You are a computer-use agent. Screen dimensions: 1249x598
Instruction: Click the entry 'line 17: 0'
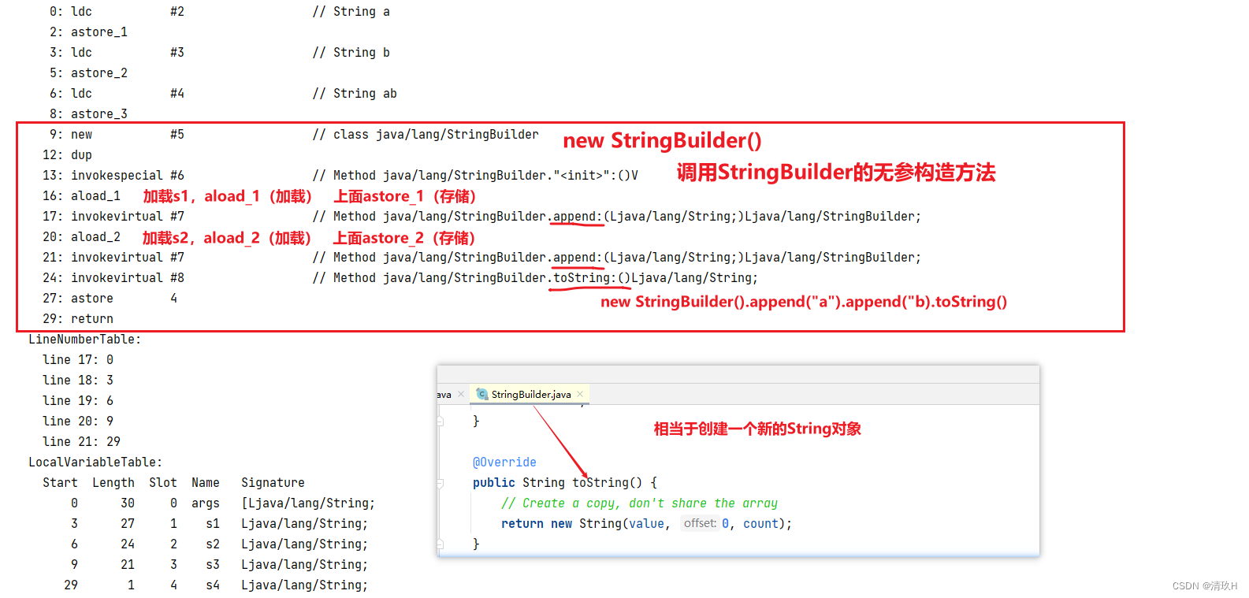point(78,360)
